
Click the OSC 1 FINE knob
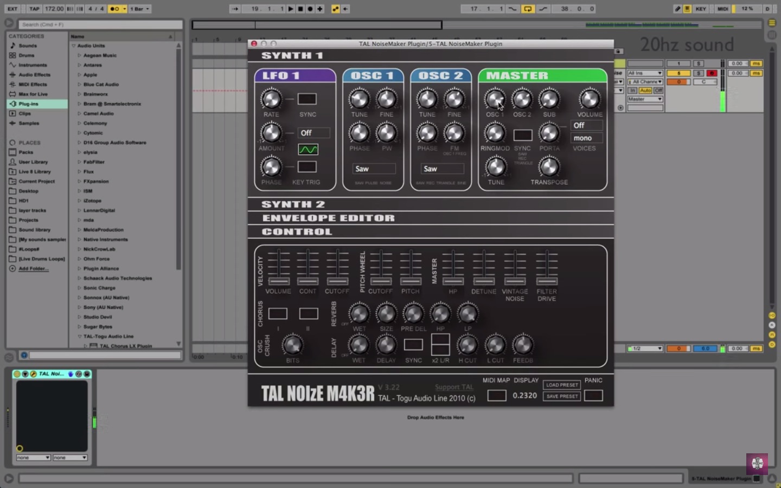tap(386, 99)
